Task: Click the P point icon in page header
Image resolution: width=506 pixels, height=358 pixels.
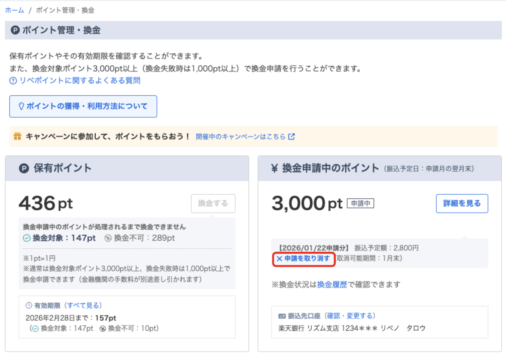Action: 15,31
